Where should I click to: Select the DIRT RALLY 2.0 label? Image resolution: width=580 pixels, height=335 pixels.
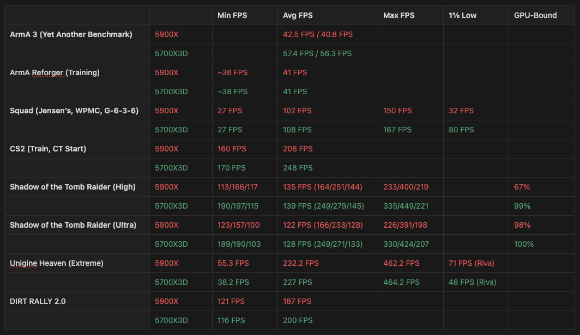coord(38,301)
